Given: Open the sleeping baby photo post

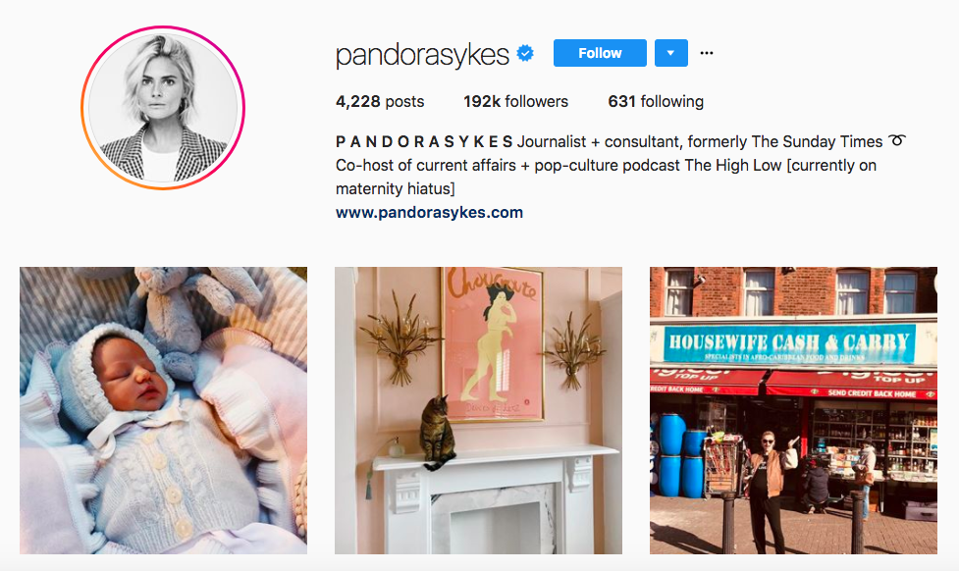Looking at the screenshot, I should [163, 410].
